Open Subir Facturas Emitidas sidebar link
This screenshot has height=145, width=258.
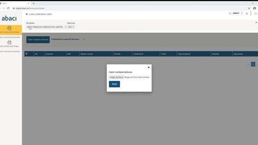(10, 52)
